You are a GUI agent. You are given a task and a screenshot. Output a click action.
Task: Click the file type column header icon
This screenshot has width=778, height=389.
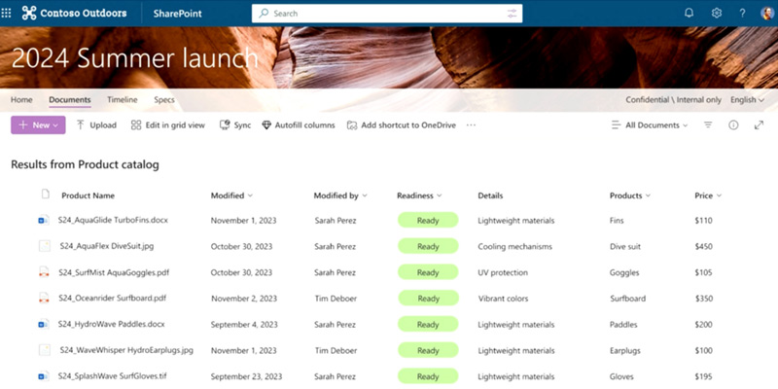[45, 194]
